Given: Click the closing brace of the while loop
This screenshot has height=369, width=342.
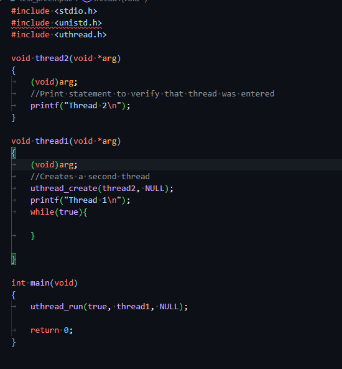Looking at the screenshot, I should click(x=33, y=236).
